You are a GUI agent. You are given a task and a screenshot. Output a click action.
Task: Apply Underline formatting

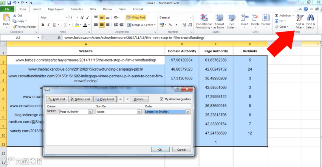[x=54, y=25]
